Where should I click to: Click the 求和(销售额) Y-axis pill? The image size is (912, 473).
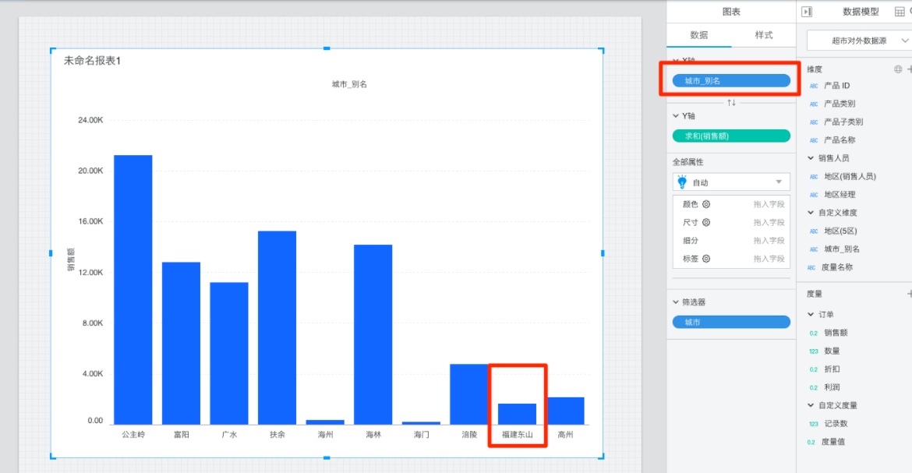(731, 136)
